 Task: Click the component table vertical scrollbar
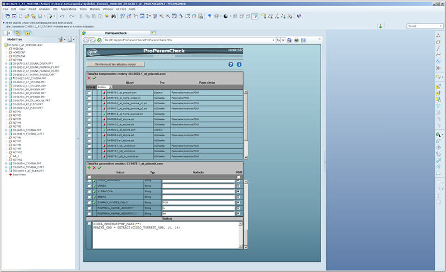246,125
